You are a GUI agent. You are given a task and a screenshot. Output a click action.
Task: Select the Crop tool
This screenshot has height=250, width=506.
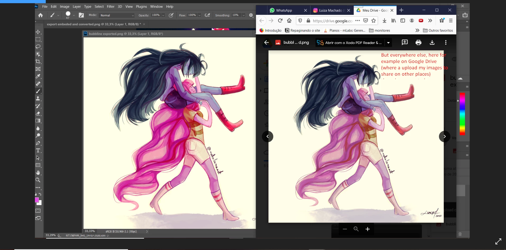[x=38, y=62]
